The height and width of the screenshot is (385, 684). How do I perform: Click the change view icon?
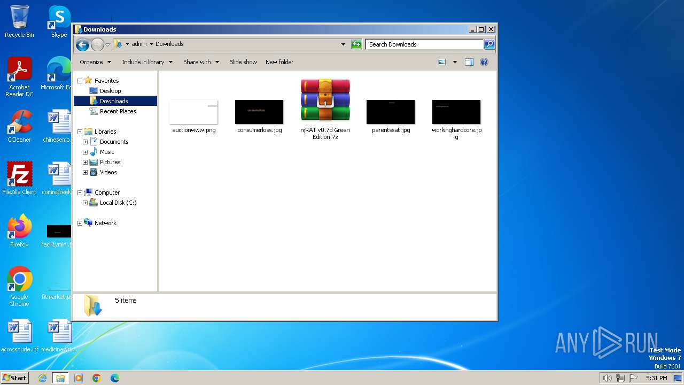(x=442, y=62)
